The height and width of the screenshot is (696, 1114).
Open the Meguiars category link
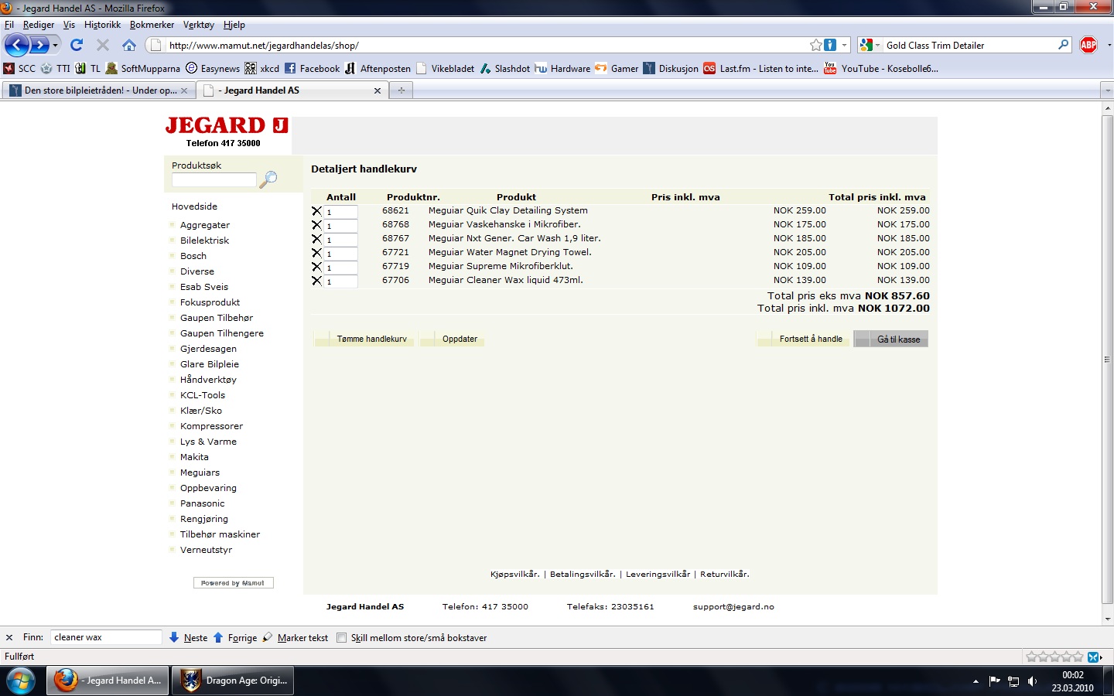pyautogui.click(x=200, y=473)
